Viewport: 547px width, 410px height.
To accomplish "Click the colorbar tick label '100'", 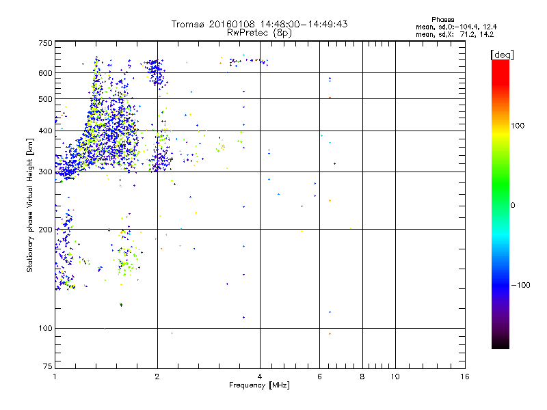I will [518, 126].
